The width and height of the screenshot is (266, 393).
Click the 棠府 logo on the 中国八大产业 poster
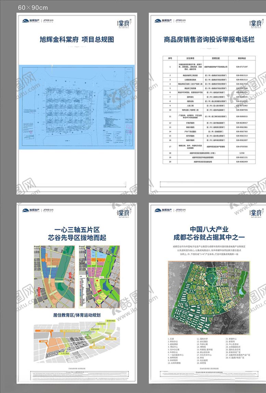click(256, 213)
